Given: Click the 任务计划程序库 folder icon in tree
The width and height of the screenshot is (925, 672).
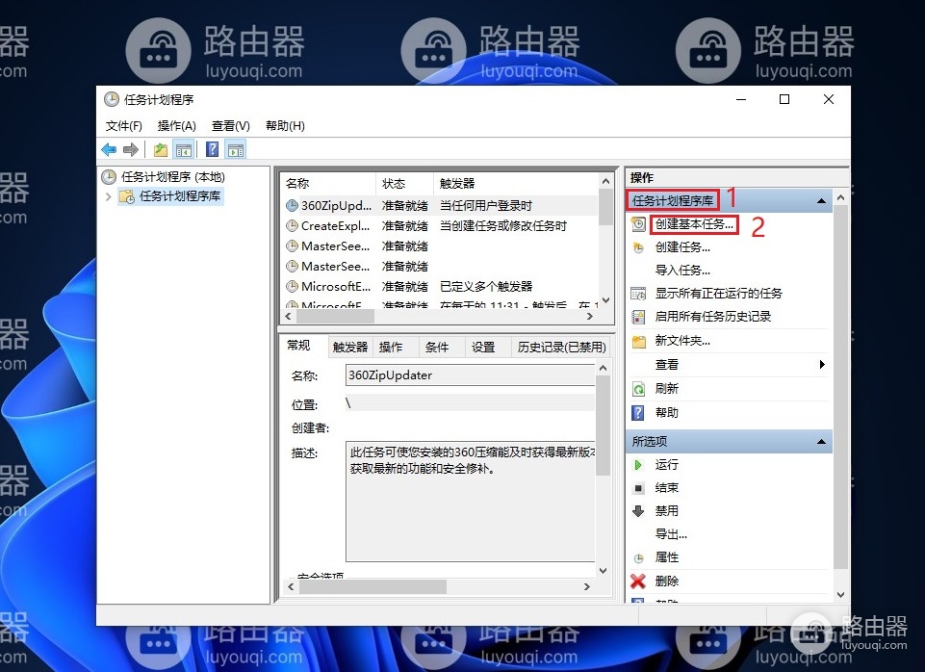Looking at the screenshot, I should 126,196.
